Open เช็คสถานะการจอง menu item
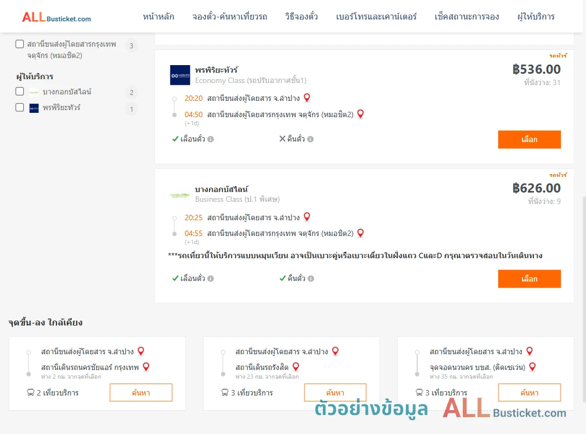The image size is (586, 434). 467,16
